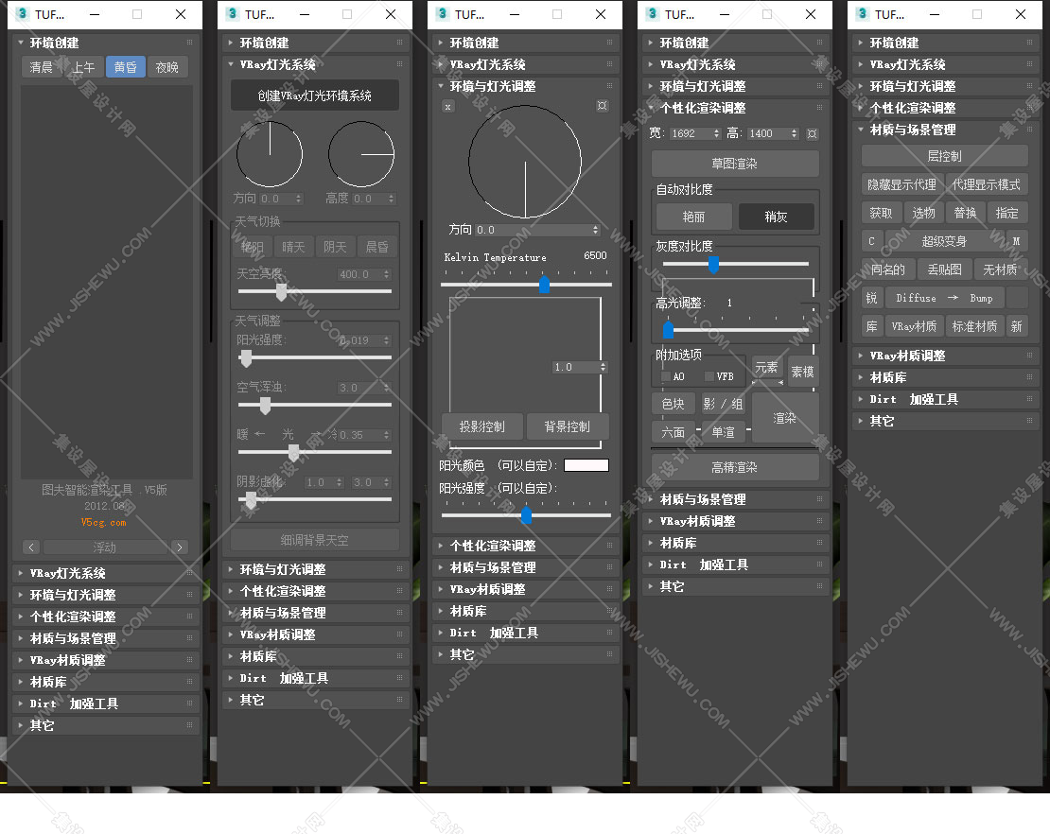Screen dimensions: 1050x834
Task: Click the 草图渲染 draft render button
Action: tap(735, 164)
